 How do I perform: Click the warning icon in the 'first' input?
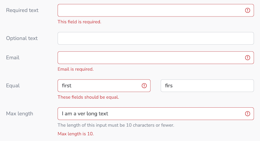pos(144,86)
